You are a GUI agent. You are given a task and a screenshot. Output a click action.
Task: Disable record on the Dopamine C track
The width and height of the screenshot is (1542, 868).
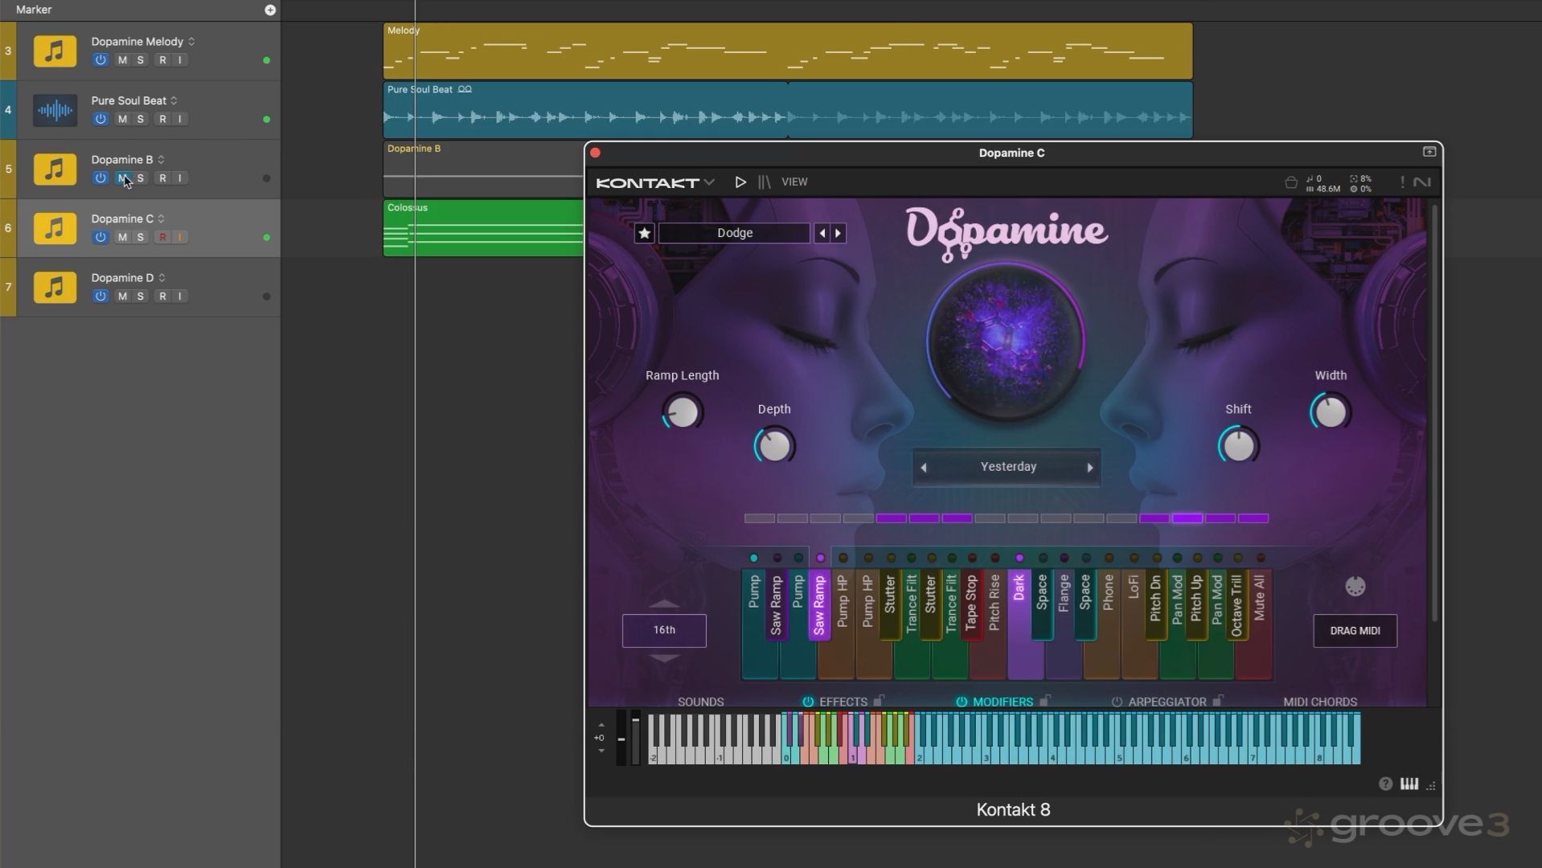click(162, 237)
